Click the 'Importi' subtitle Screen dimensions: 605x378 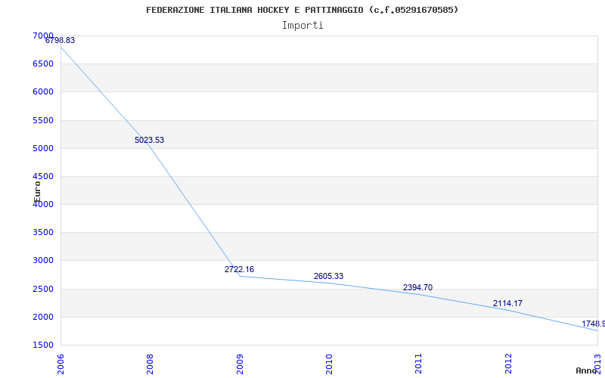[x=302, y=26]
